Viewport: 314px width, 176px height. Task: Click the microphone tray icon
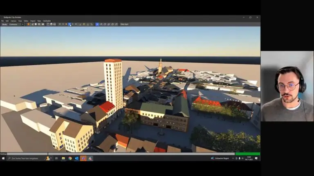[240, 158]
